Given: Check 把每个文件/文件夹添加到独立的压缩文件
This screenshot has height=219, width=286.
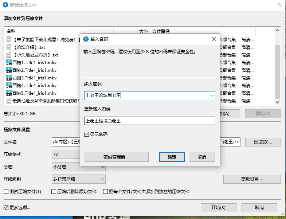Looking at the screenshot, I should click(x=105, y=191).
